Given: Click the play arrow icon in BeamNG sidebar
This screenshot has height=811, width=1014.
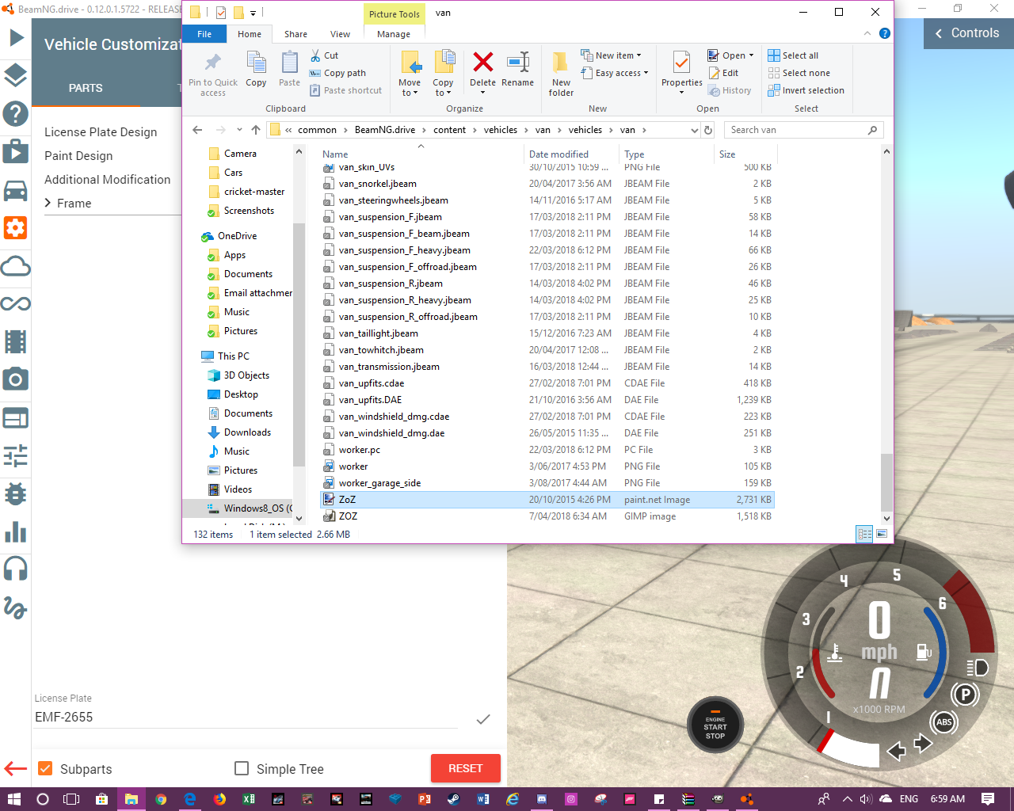Looking at the screenshot, I should 15,37.
